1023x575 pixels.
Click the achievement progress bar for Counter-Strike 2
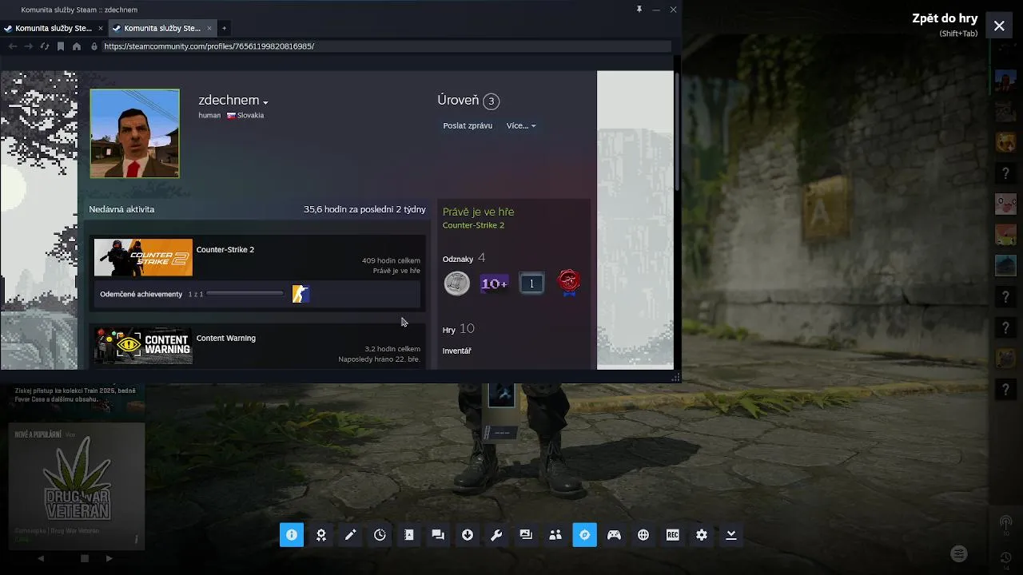245,294
